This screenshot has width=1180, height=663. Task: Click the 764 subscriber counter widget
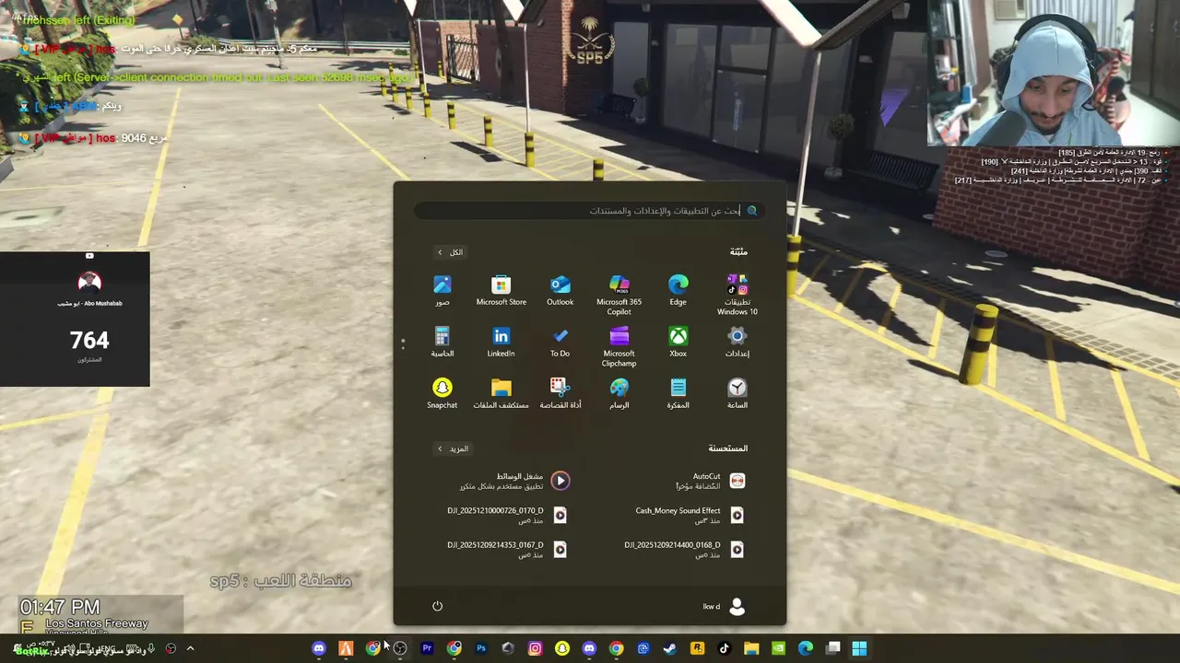pyautogui.click(x=75, y=319)
